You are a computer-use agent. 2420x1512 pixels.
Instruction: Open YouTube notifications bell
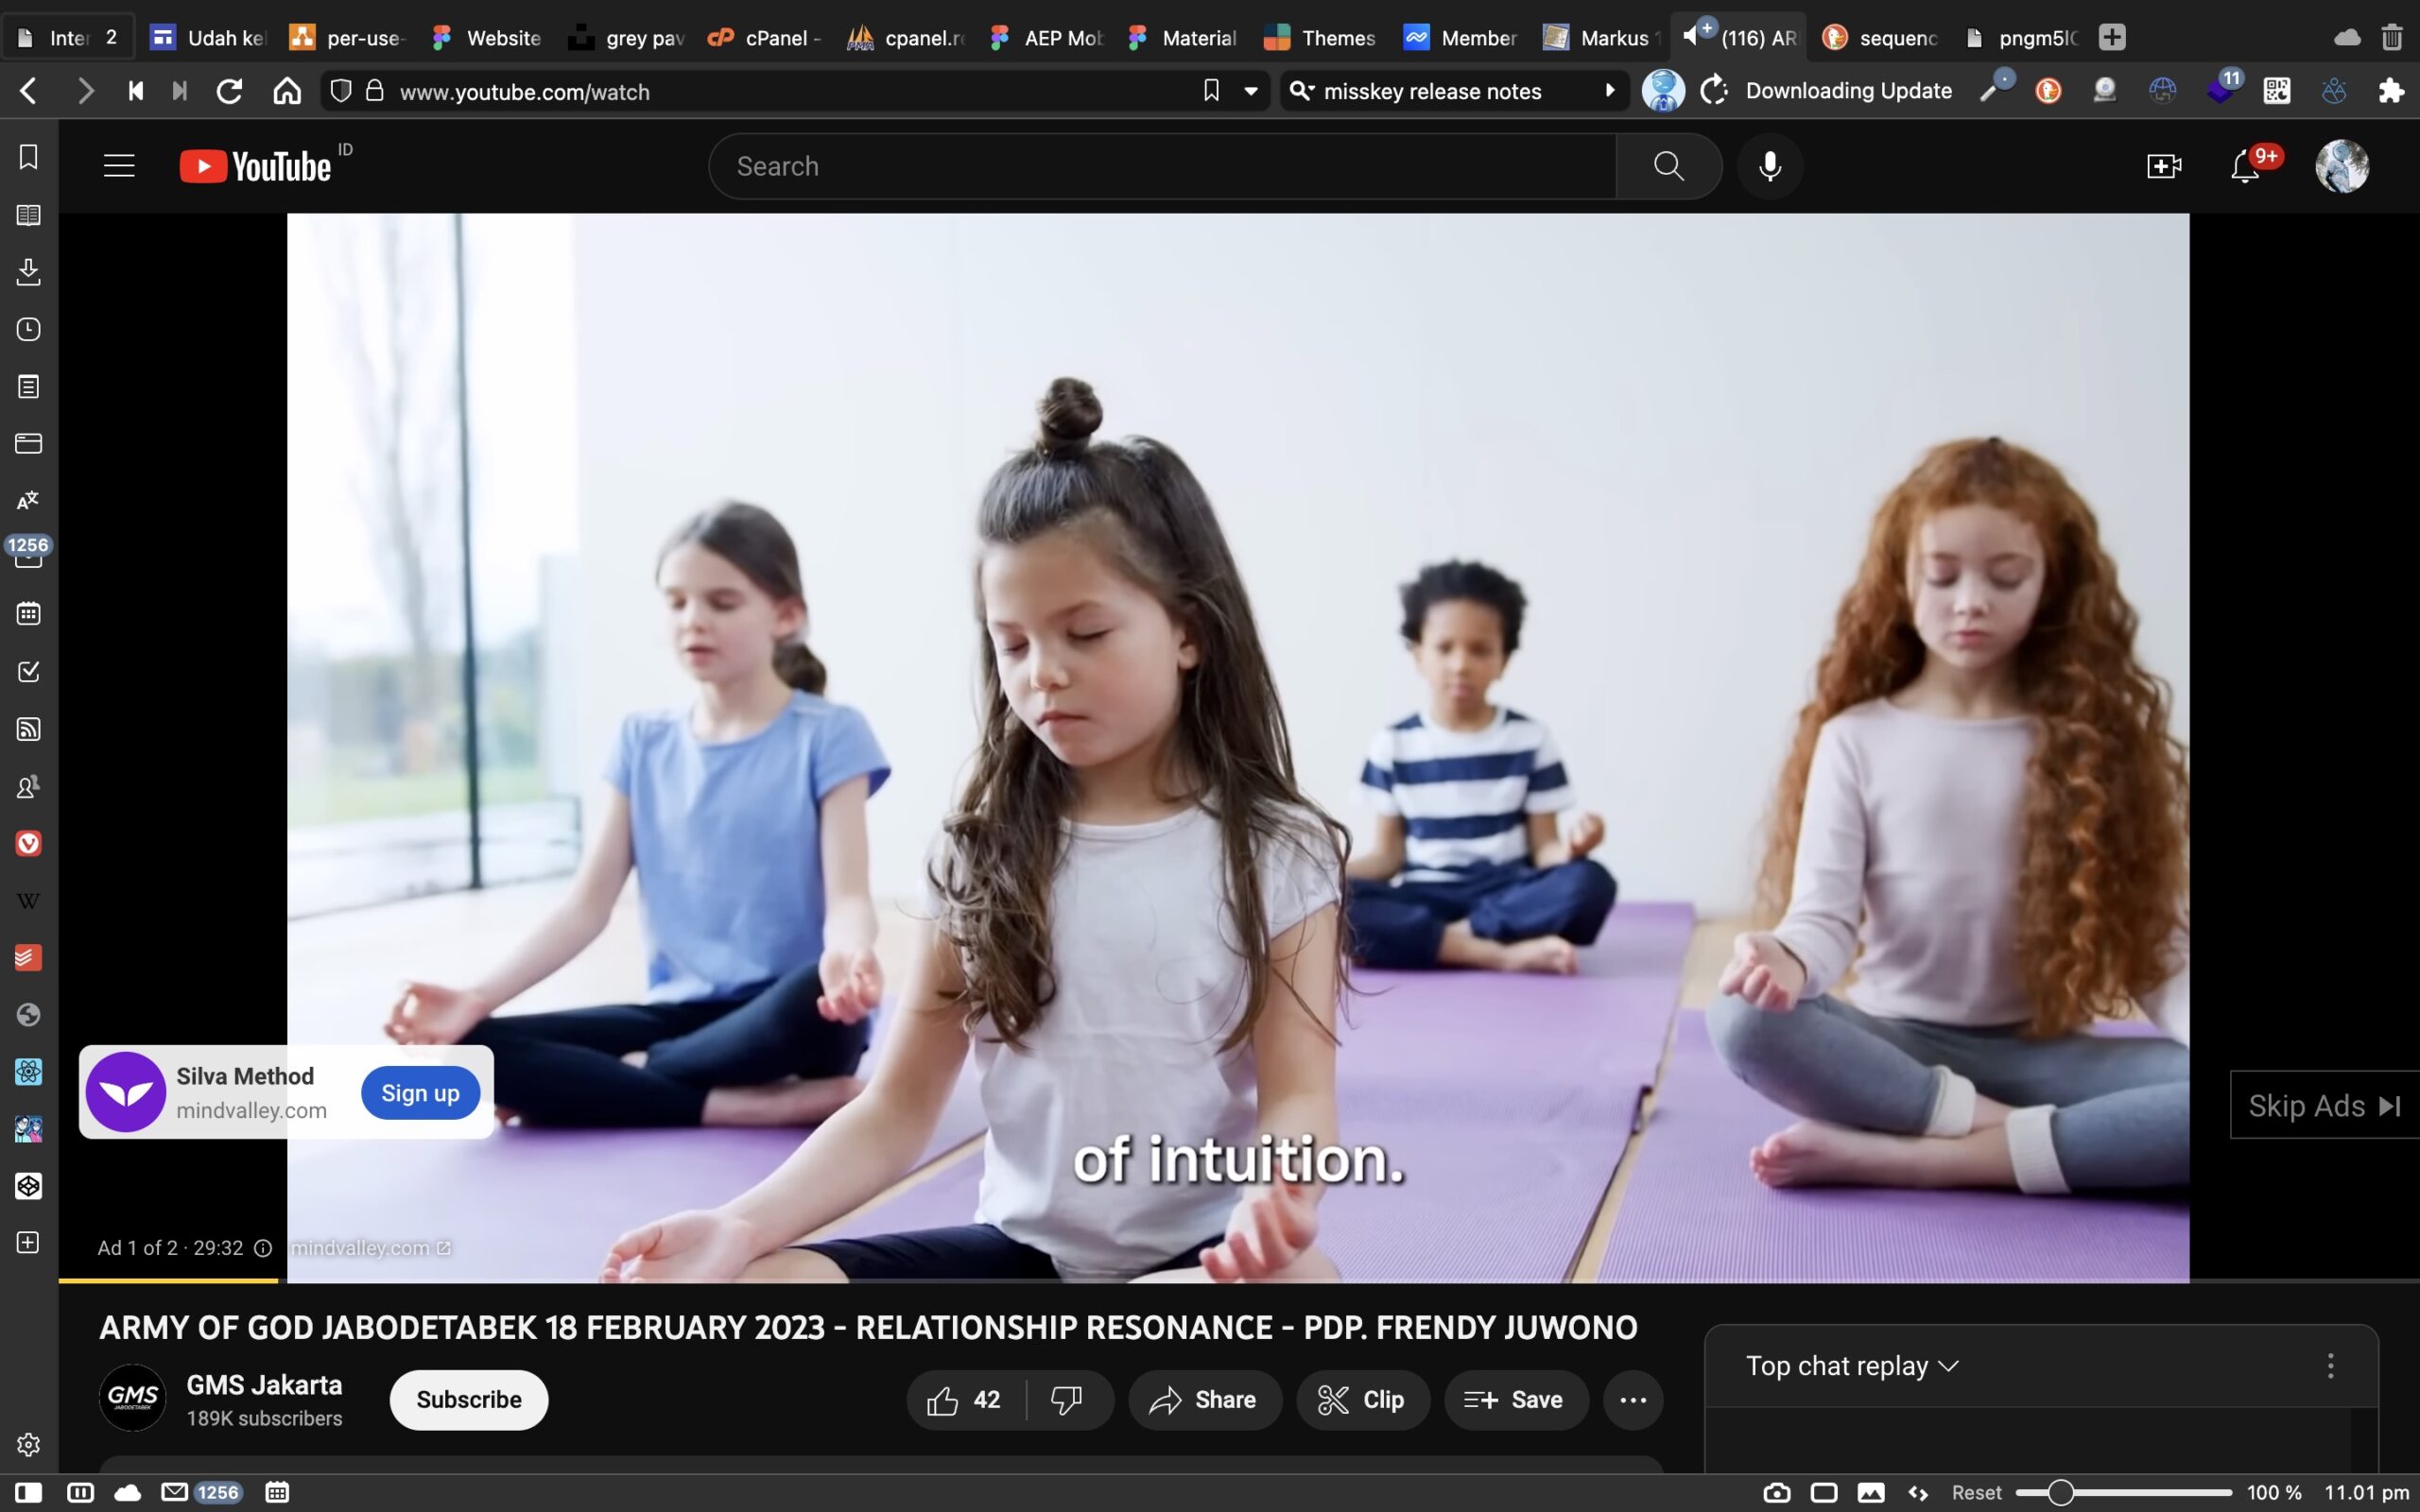pyautogui.click(x=2245, y=166)
